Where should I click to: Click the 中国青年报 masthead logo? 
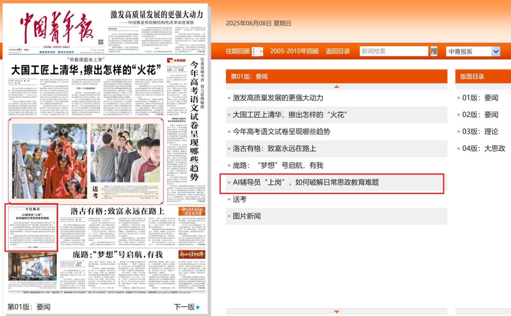(56, 28)
